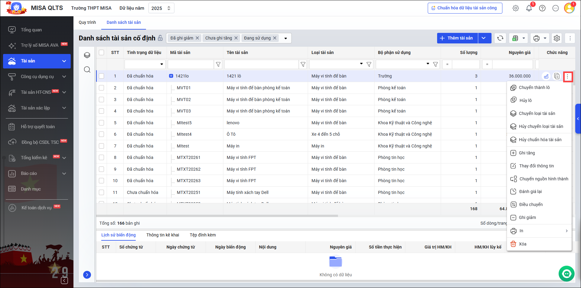Click the refresh data icon in toolbar
Viewport: 581px width, 288px height.
point(500,38)
